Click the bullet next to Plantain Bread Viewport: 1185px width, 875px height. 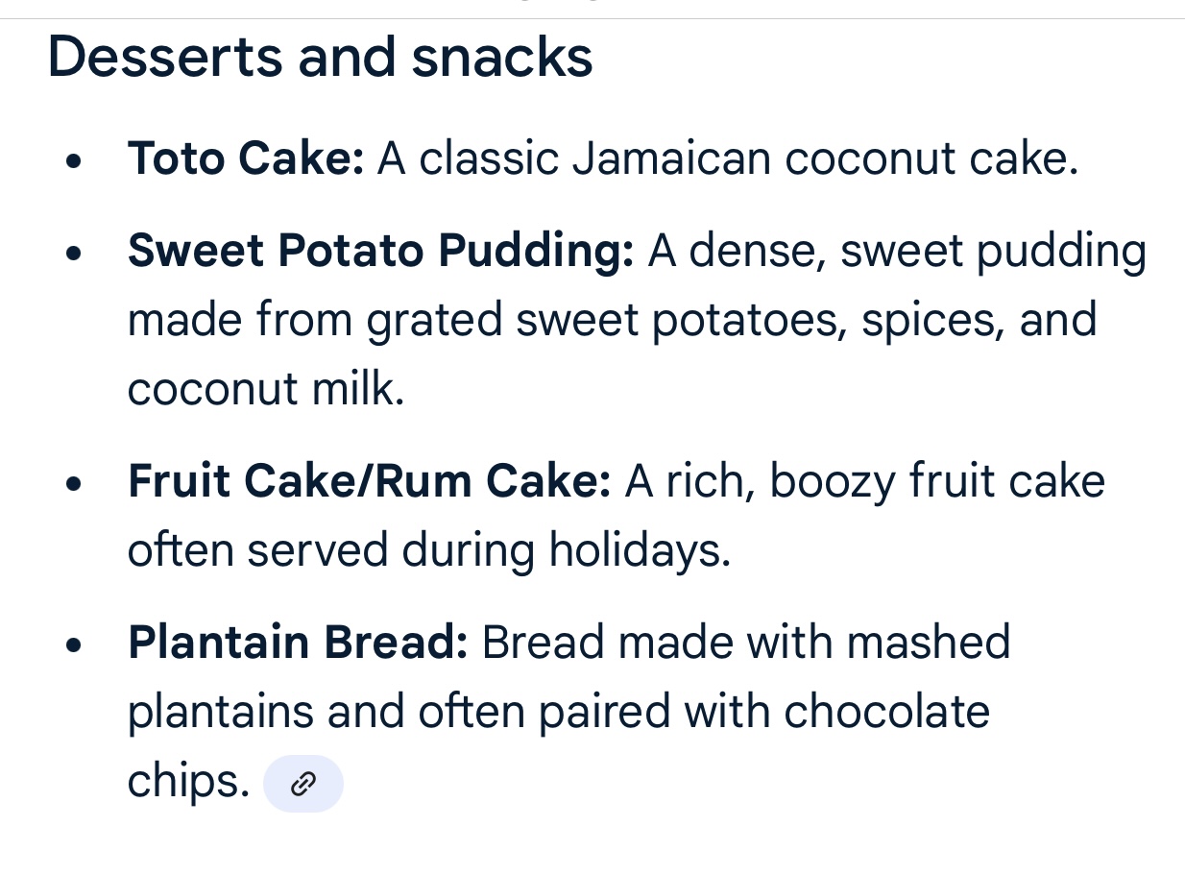coord(74,644)
